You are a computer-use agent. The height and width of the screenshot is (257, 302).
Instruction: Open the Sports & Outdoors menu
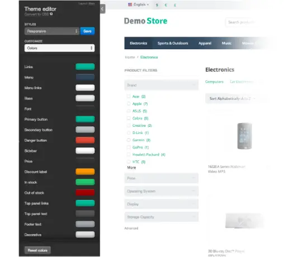173,43
